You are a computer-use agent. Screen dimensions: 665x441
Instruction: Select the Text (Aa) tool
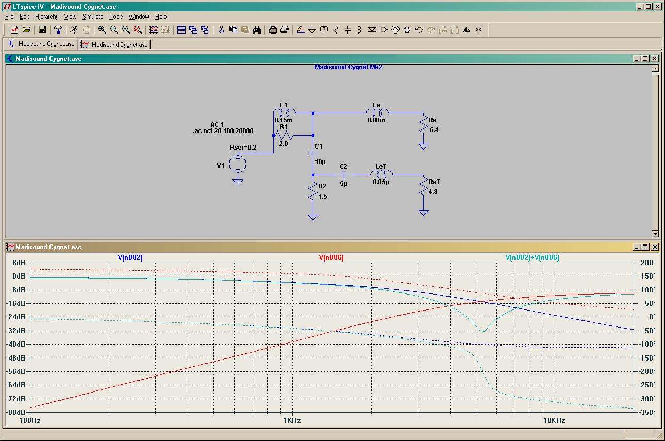(x=467, y=30)
